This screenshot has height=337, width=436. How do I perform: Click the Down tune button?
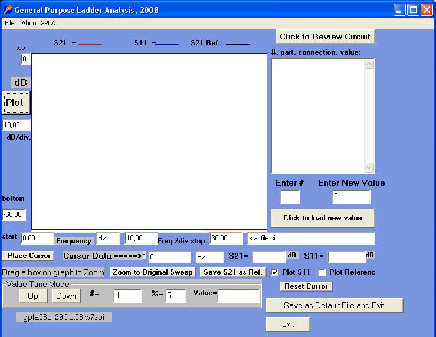click(x=66, y=296)
